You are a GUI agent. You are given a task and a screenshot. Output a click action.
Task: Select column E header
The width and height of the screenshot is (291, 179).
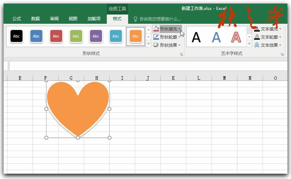(20, 78)
